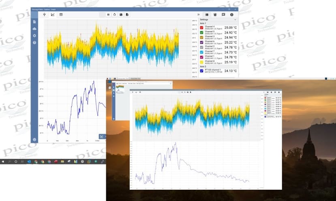The image size is (336, 201).
Task: Switch to the Table view icon
Action: point(61,15)
